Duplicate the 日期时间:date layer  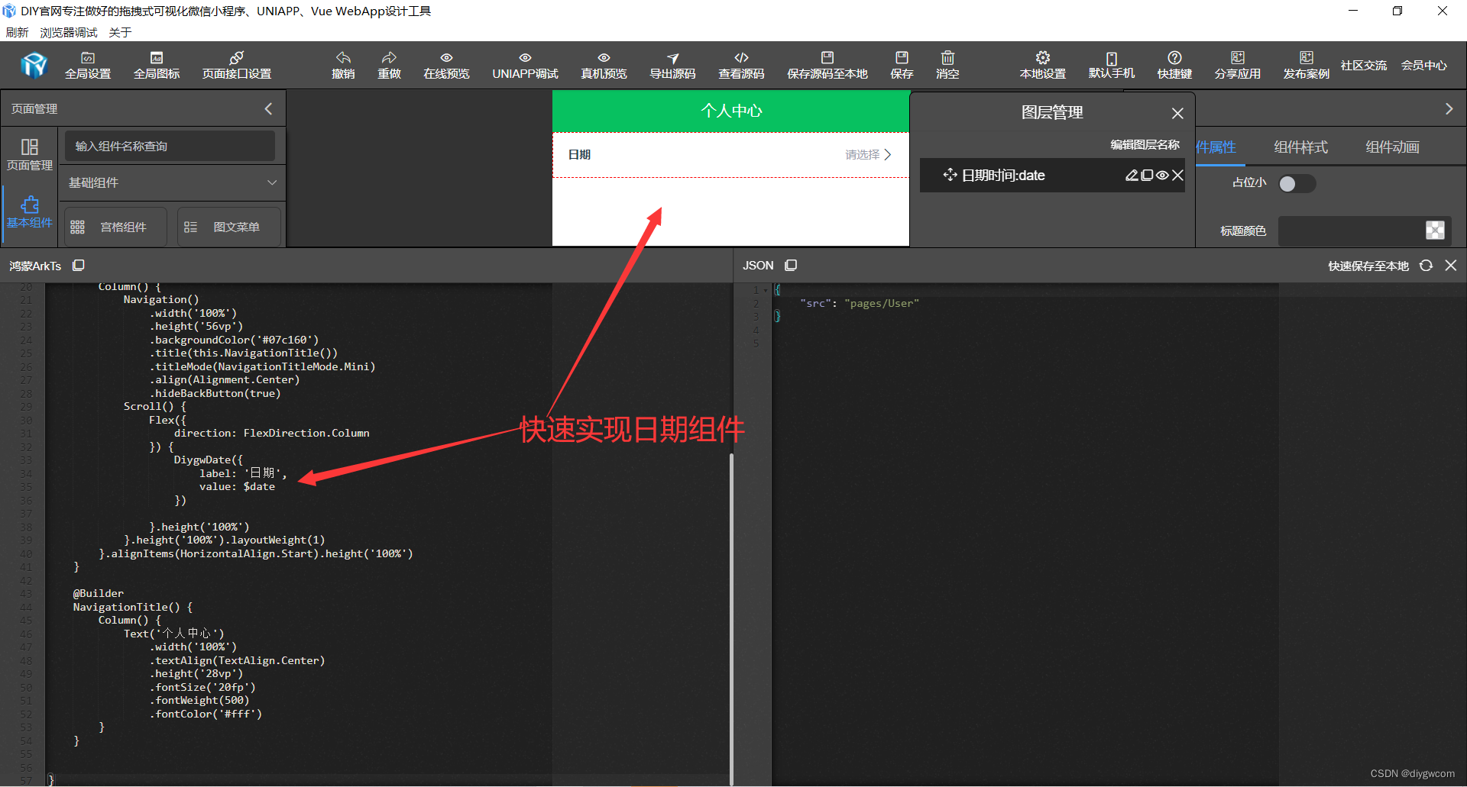pos(1147,176)
